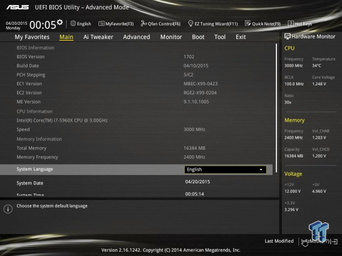Click the +12V value 12.000 V
This screenshot has width=342, height=256.
coord(292,191)
